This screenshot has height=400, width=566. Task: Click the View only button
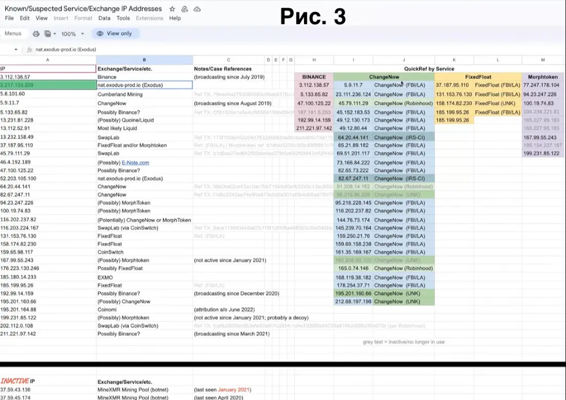pyautogui.click(x=115, y=33)
